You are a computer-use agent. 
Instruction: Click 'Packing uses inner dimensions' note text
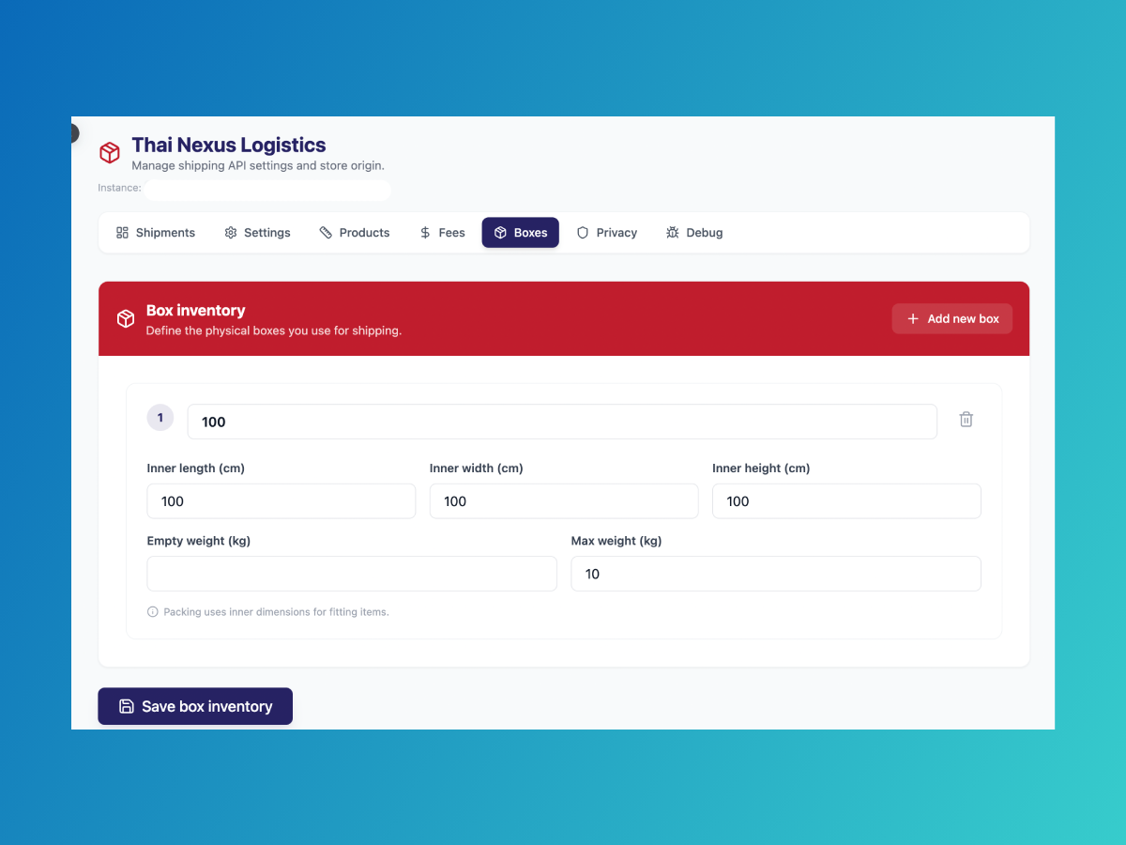276,611
